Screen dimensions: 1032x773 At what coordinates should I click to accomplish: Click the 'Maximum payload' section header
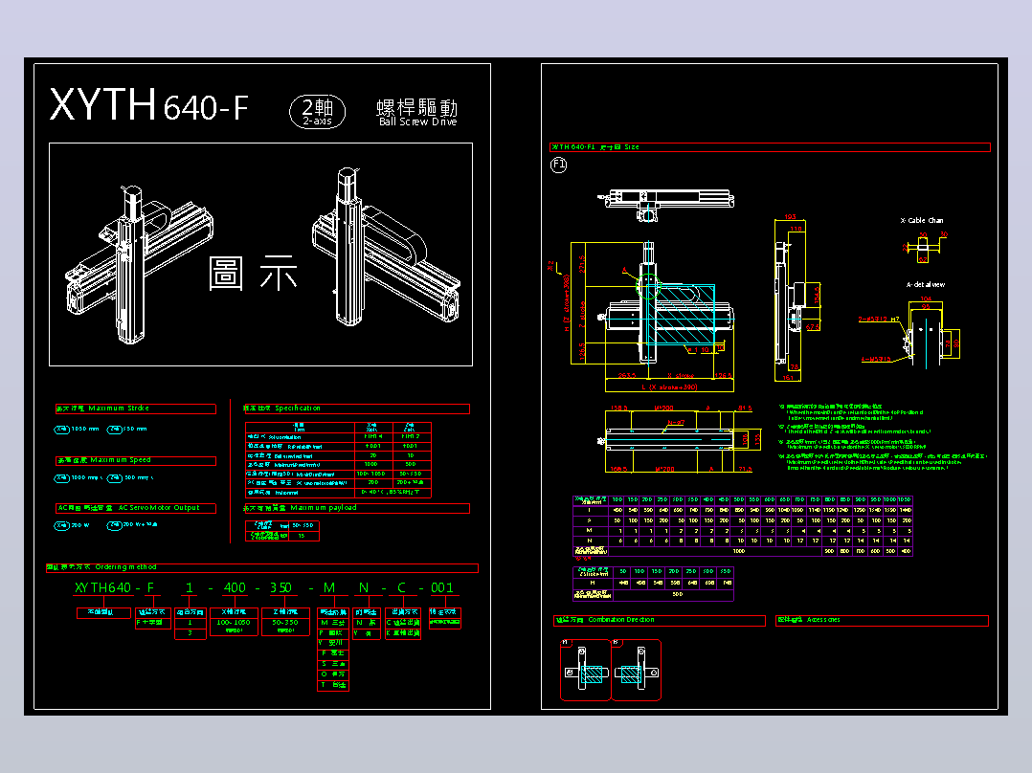point(356,509)
